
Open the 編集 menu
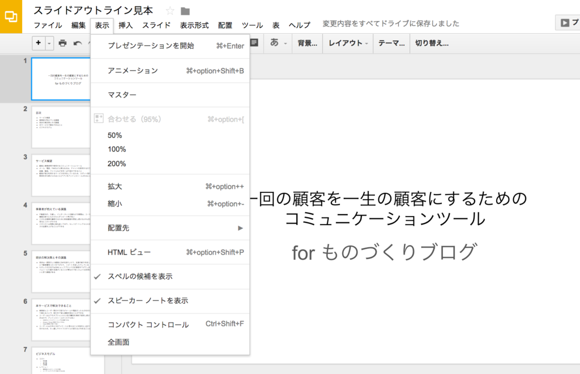[x=78, y=25]
